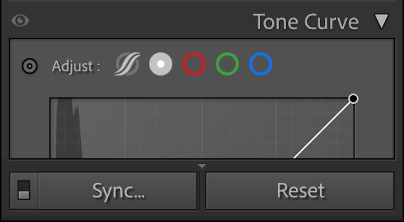Click the diagonal tone curve line
The image size is (404, 222).
(323, 129)
